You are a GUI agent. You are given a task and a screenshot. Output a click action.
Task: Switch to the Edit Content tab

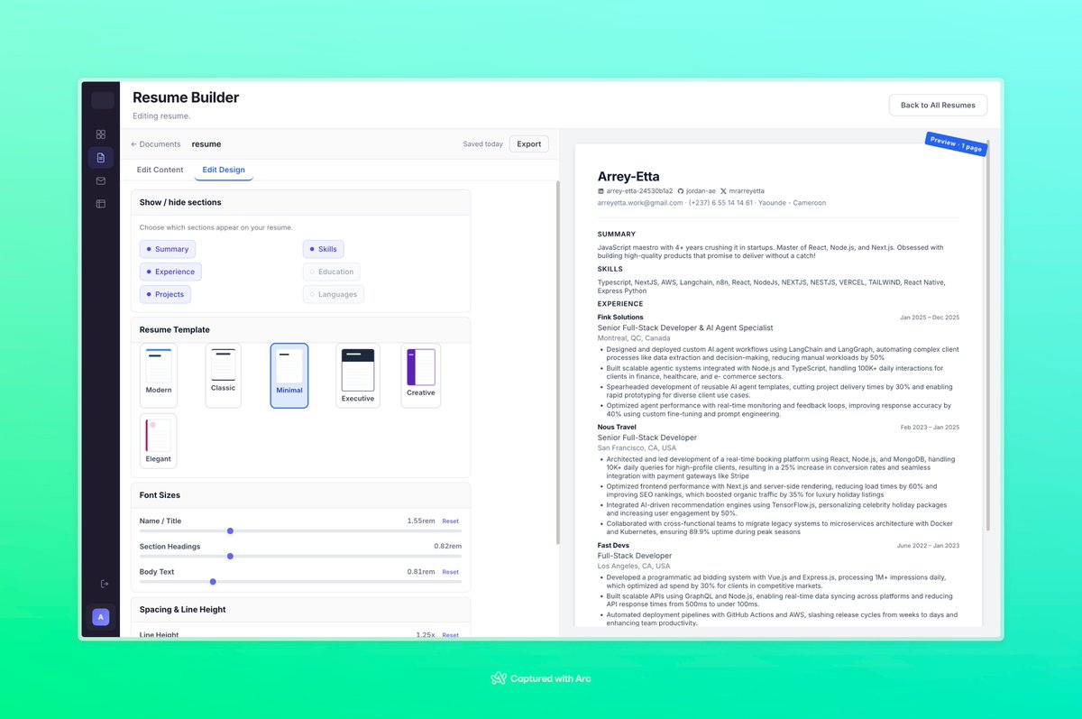[160, 170]
